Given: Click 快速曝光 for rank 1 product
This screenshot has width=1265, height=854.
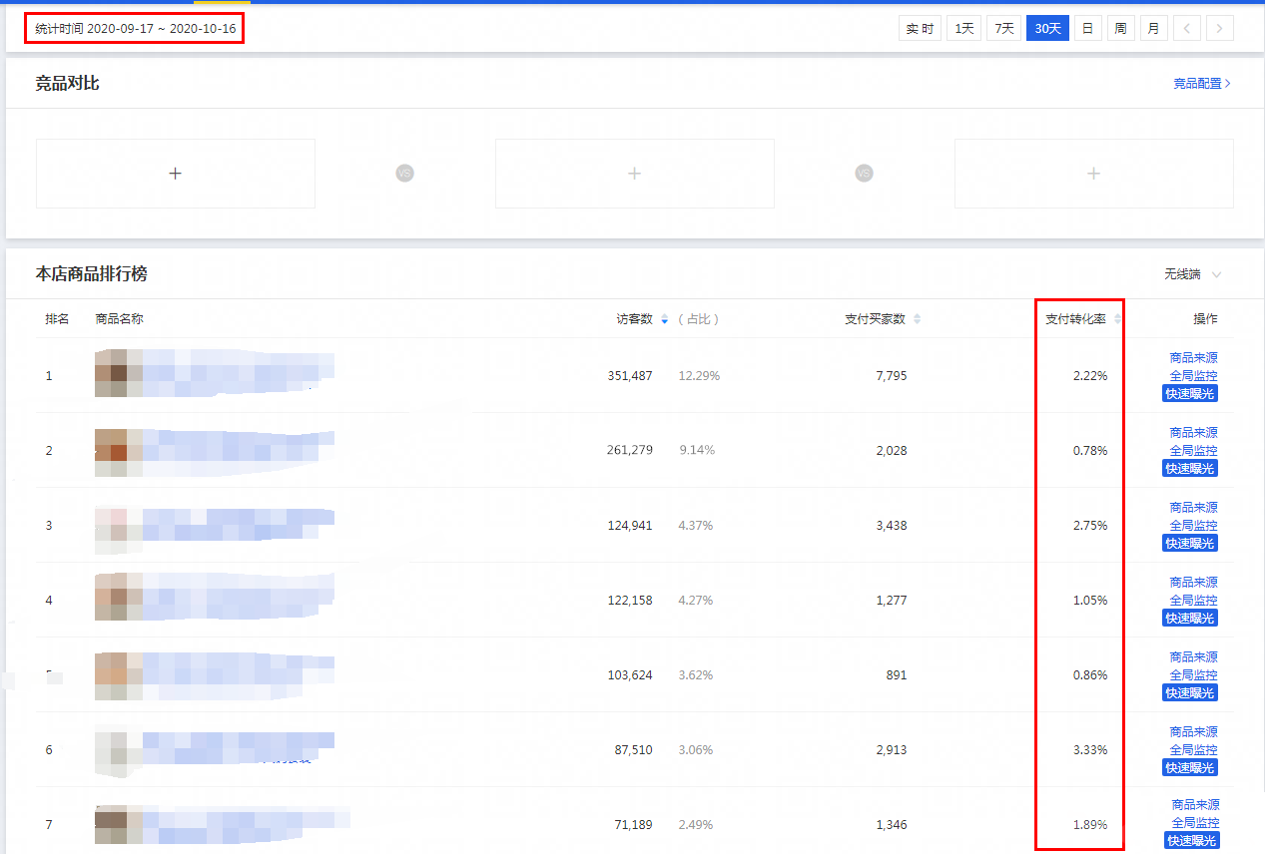Looking at the screenshot, I should pos(1190,394).
